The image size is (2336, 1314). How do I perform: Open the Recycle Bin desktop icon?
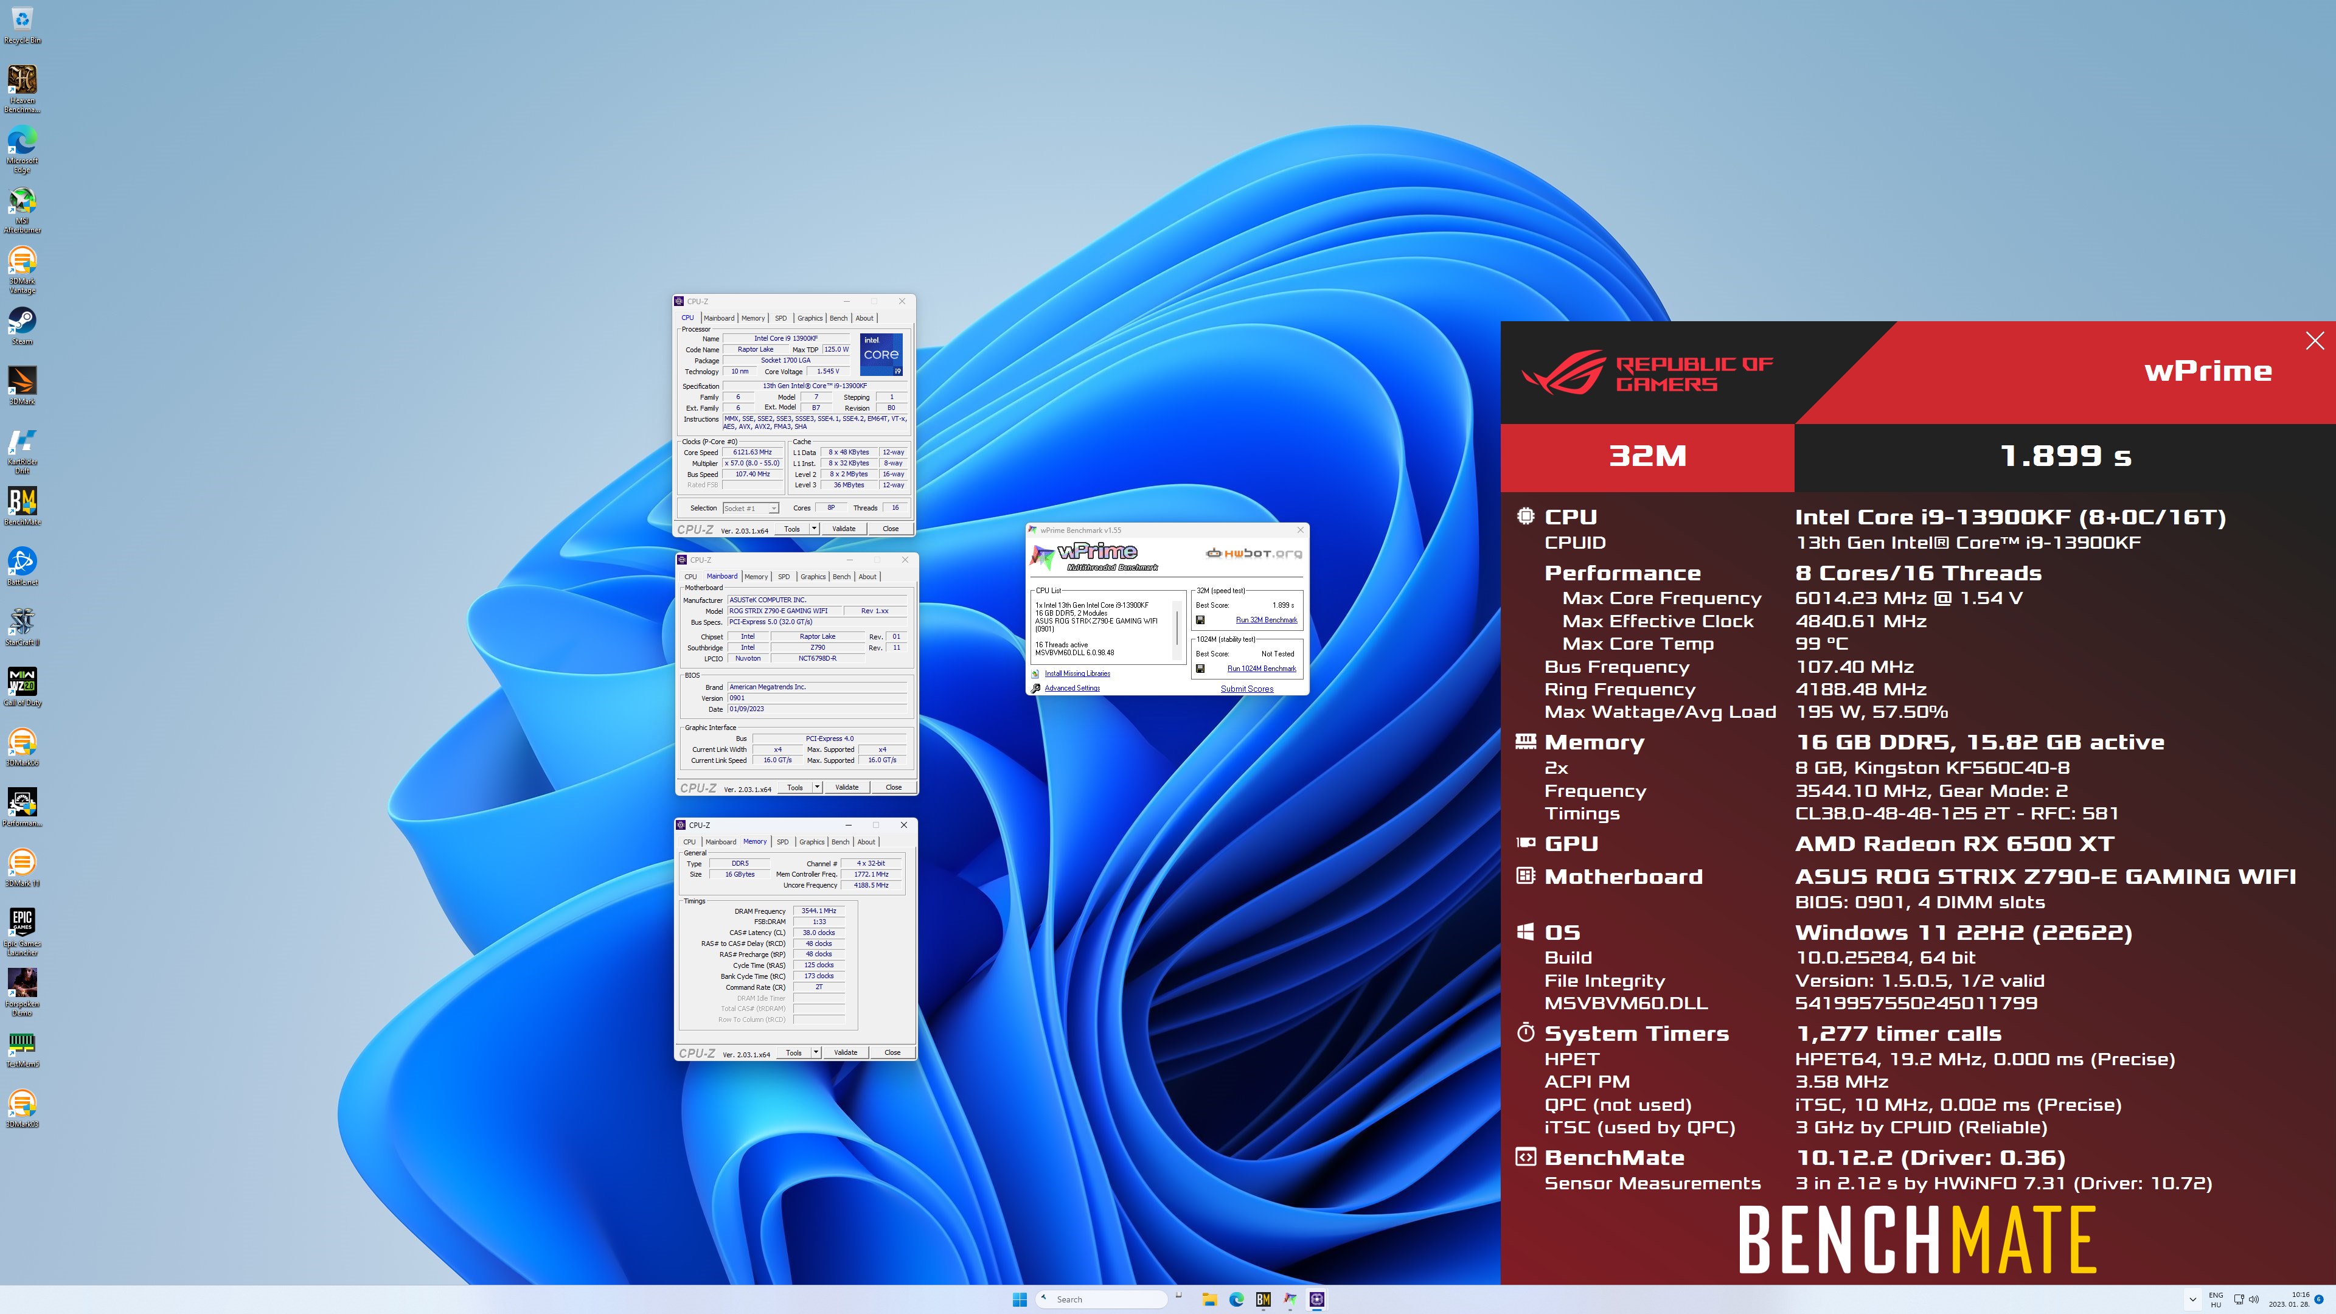click(x=22, y=26)
